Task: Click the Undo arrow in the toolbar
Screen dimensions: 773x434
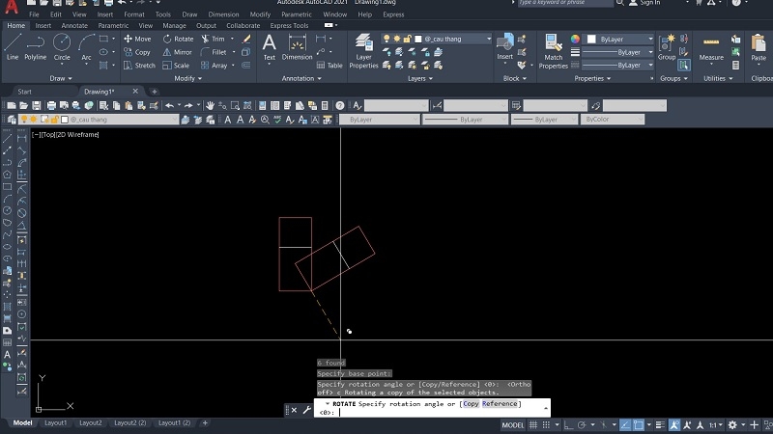Action: coord(170,106)
